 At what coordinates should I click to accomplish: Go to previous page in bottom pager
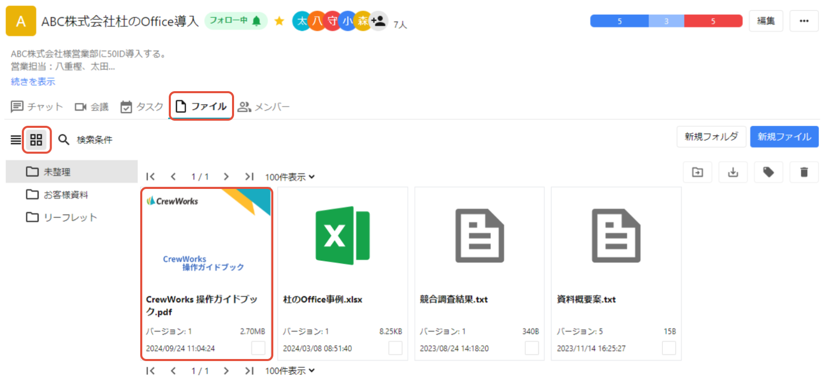pyautogui.click(x=173, y=371)
